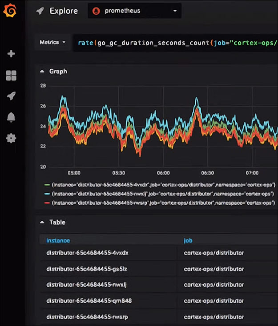Click the Explore page title

point(64,11)
